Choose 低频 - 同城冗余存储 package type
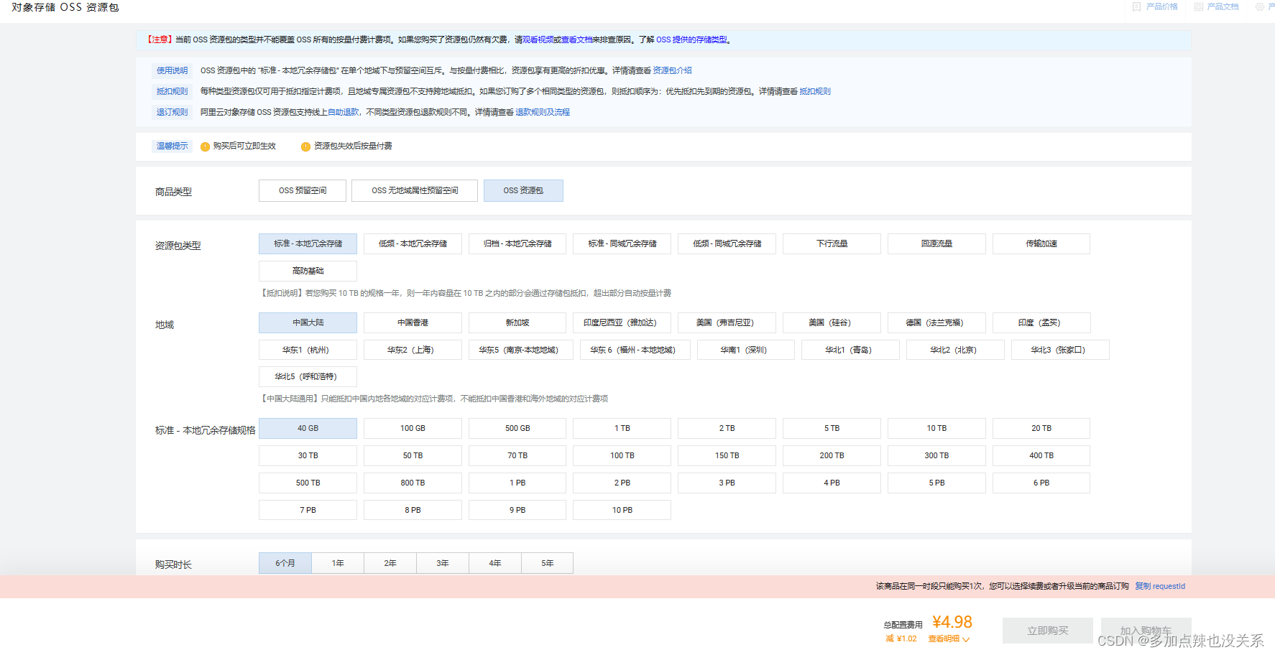 pos(727,243)
